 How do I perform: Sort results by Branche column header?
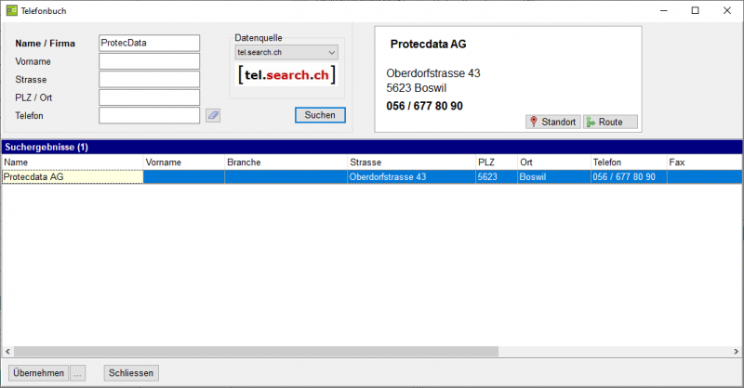[286, 162]
